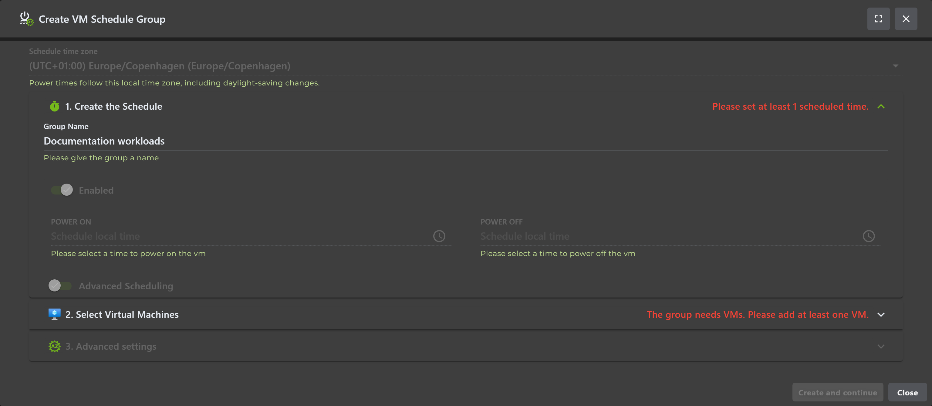Click the Power On schedule local time field

tap(251, 236)
